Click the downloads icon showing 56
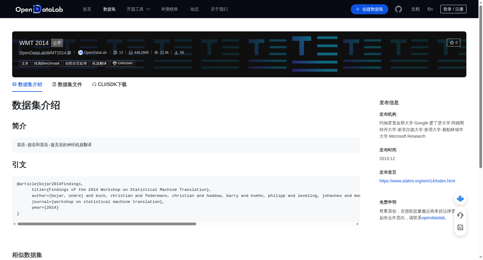The width and height of the screenshot is (483, 260). [176, 53]
